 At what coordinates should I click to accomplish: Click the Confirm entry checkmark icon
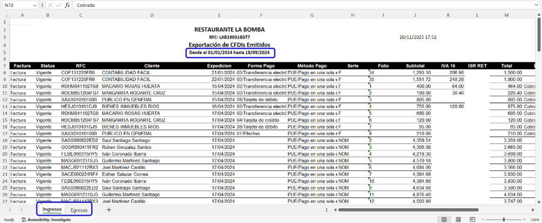[x=59, y=5]
